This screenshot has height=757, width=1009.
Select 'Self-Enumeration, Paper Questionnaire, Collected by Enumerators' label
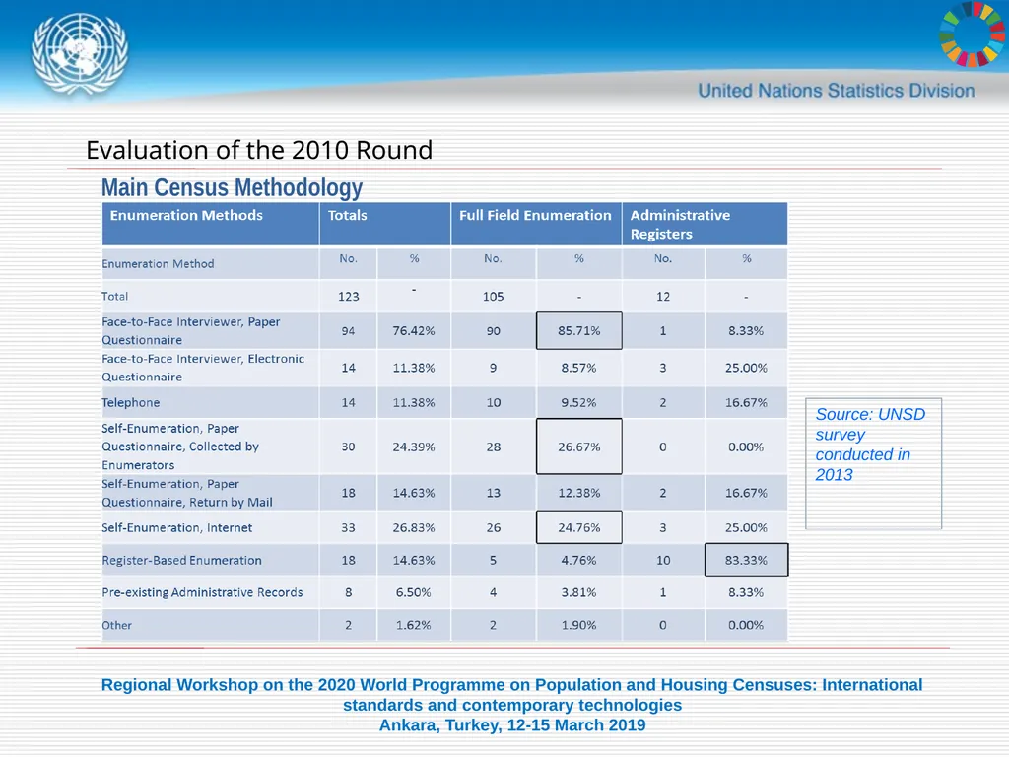180,447
